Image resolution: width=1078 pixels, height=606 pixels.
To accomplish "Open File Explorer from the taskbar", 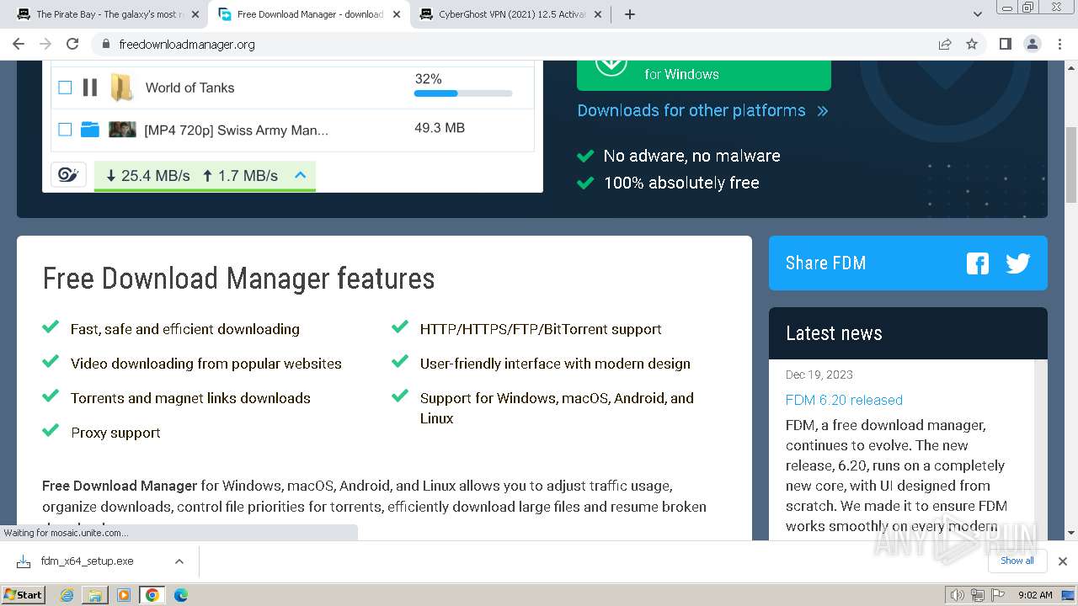I will [x=95, y=595].
